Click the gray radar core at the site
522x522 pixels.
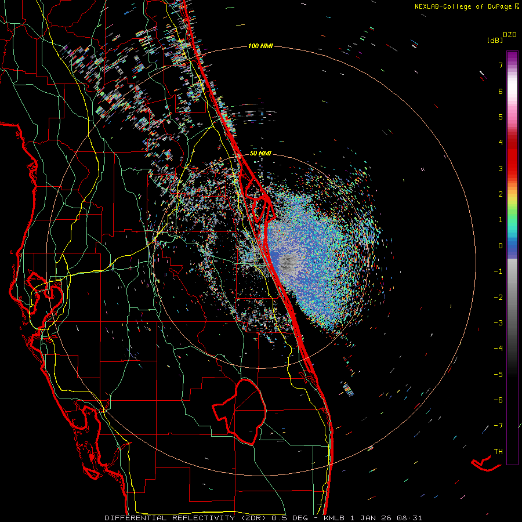click(x=287, y=262)
